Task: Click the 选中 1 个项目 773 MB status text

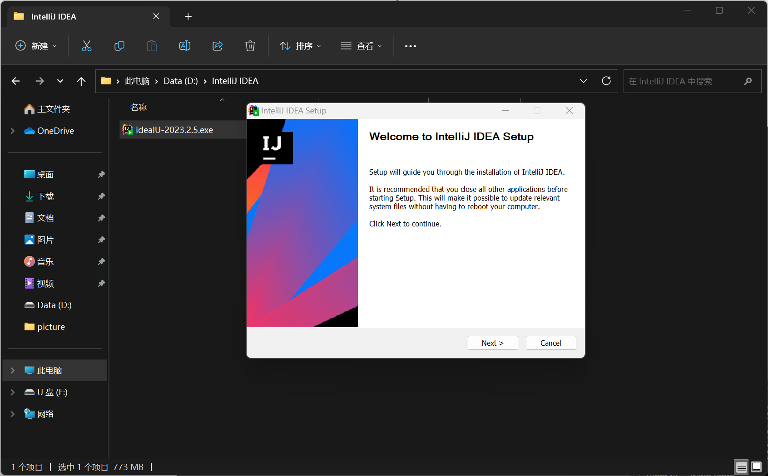Action: [101, 467]
